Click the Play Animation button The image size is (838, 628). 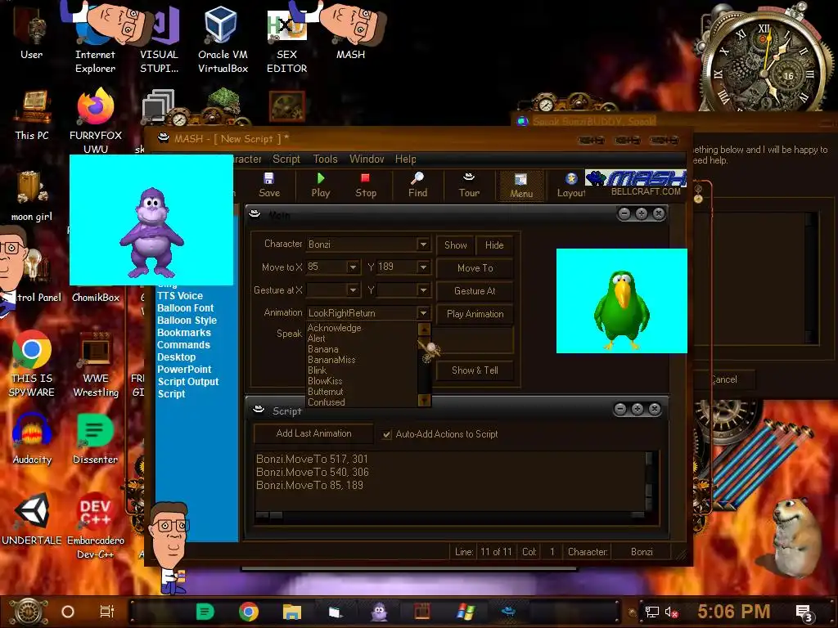[x=475, y=314]
